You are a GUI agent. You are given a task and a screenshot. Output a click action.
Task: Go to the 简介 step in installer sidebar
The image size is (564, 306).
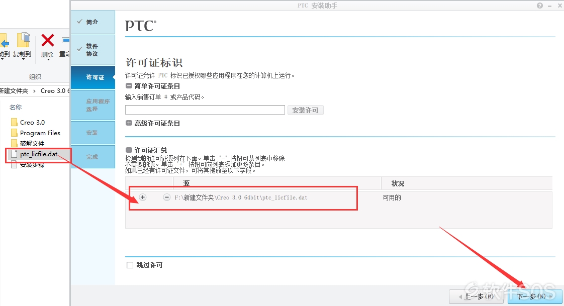(x=93, y=22)
